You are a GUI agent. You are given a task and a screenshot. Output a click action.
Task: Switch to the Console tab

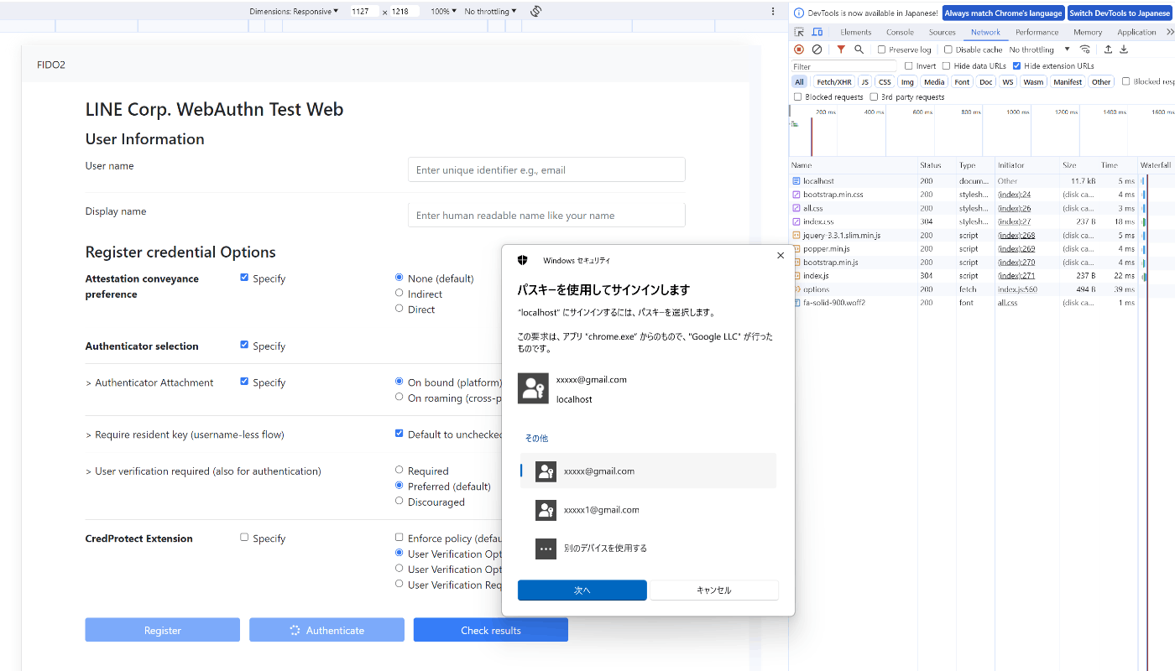(x=900, y=32)
